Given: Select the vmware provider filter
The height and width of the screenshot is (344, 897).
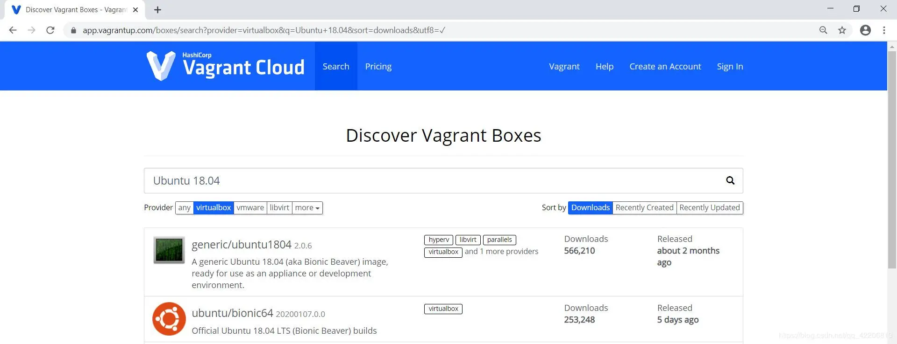Looking at the screenshot, I should [x=250, y=207].
